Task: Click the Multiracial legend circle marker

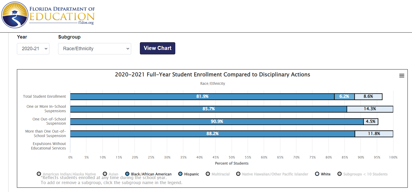Action: pos(208,174)
